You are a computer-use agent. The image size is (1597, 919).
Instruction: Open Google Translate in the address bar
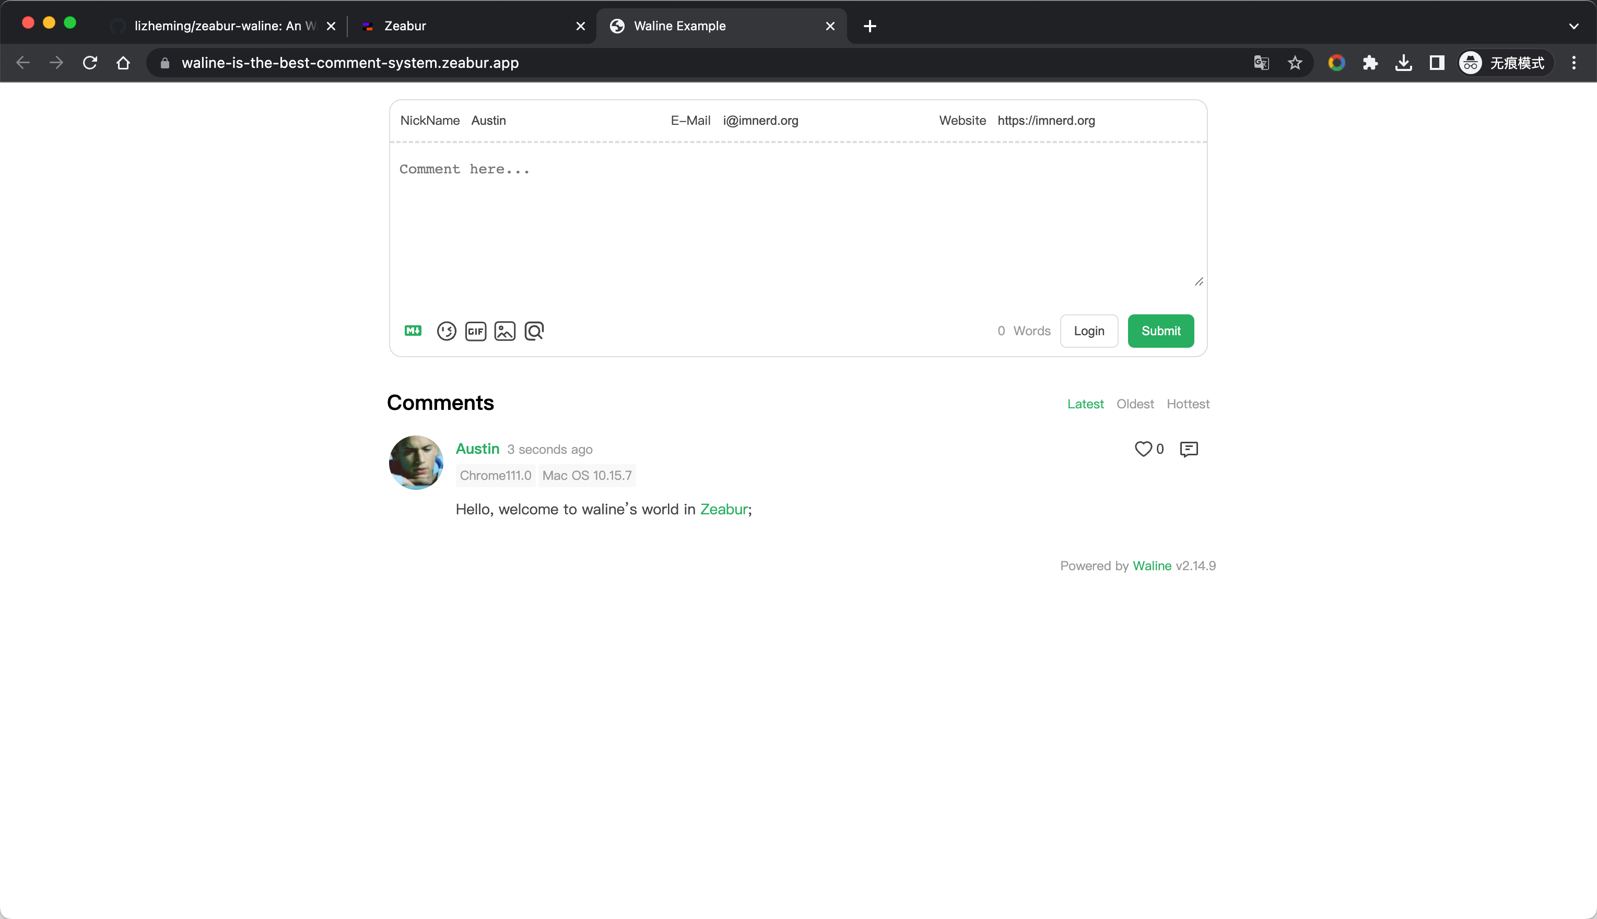[x=1260, y=63]
